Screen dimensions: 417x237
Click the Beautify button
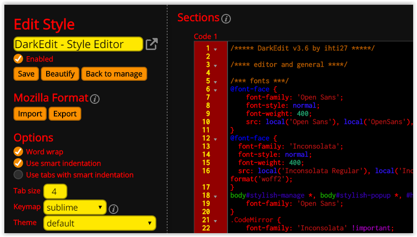coord(60,74)
